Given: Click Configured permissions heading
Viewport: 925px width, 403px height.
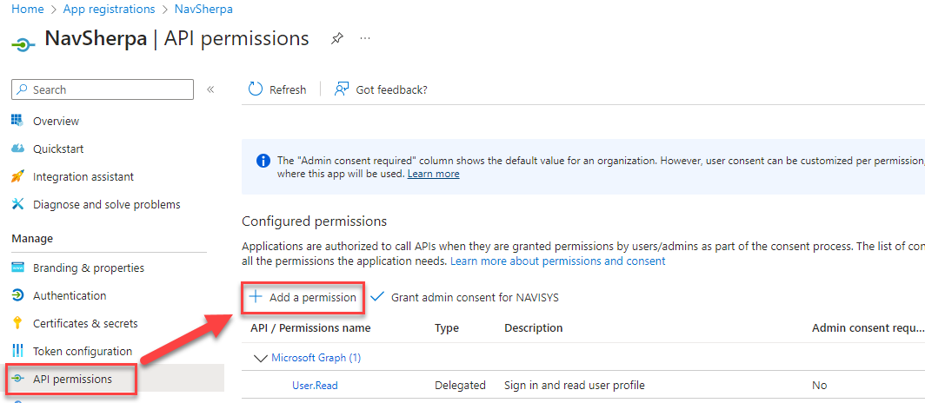Looking at the screenshot, I should click(315, 221).
